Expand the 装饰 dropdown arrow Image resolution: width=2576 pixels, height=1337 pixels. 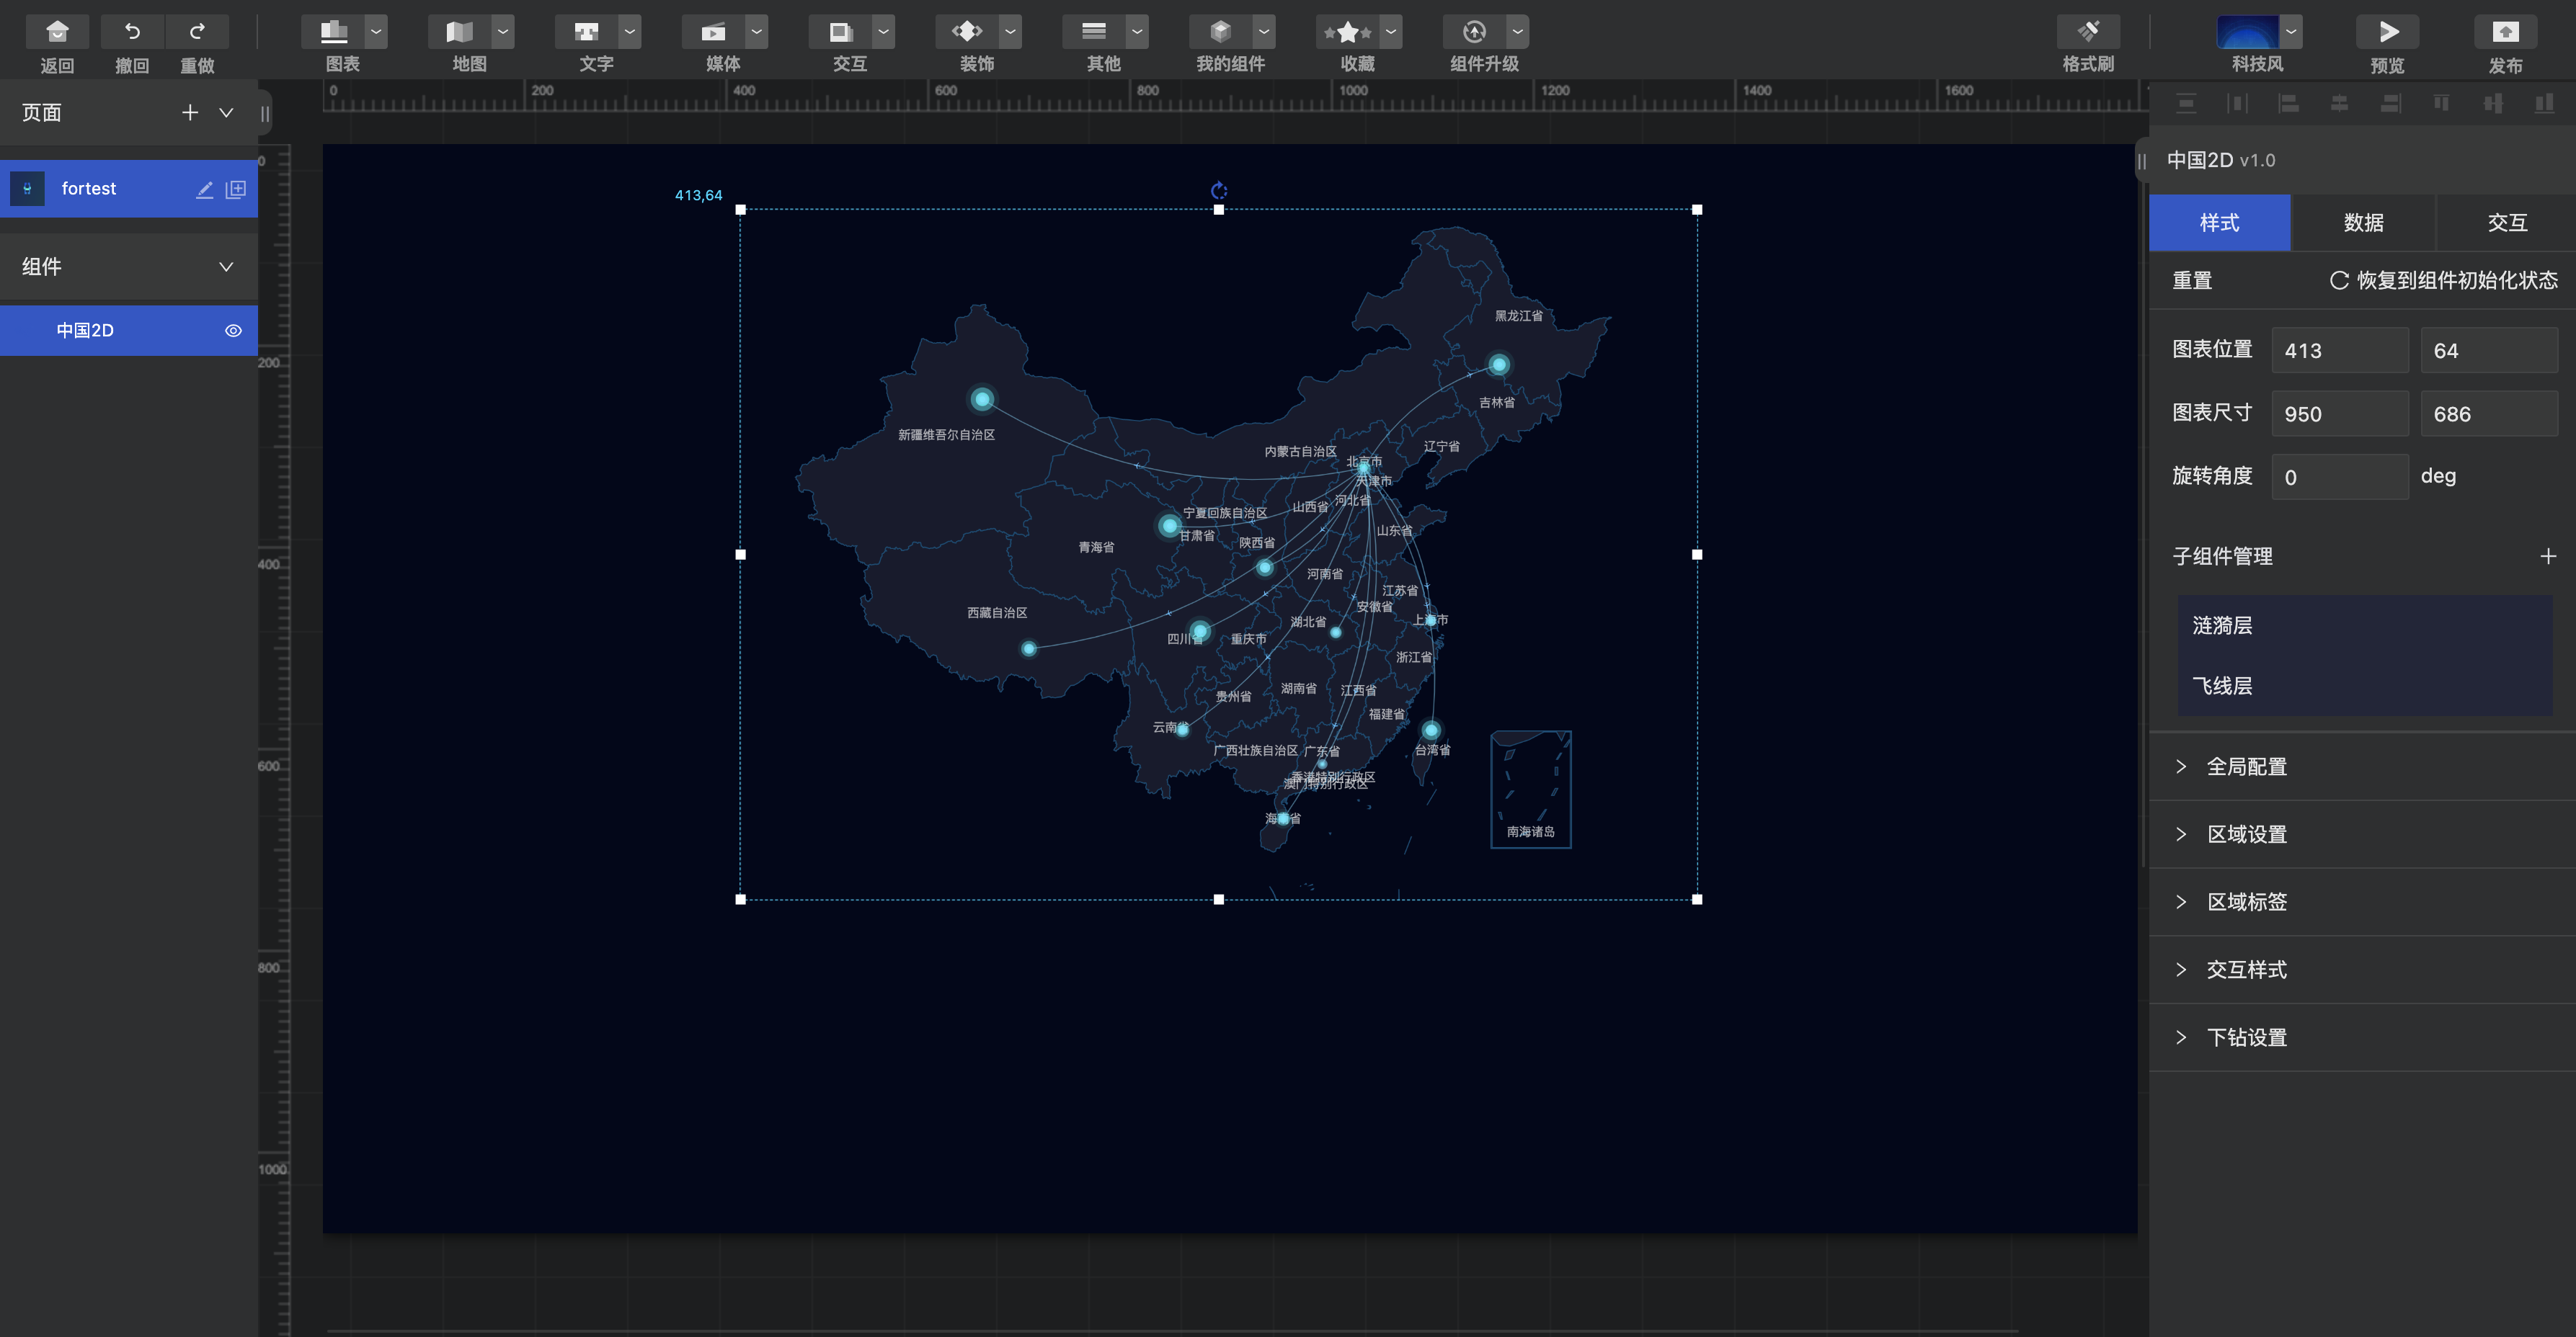1011,32
